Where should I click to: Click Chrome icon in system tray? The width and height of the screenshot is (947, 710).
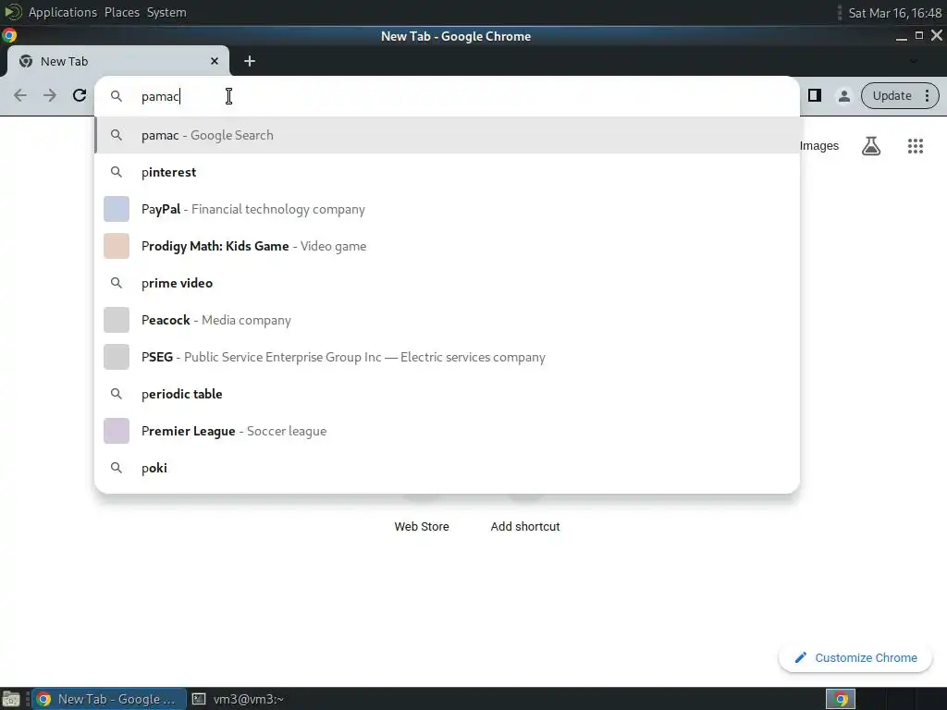pos(841,699)
